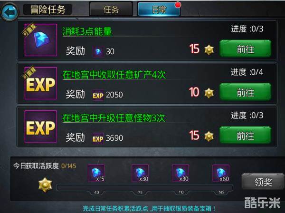Click the activity progress bar

pos(145,188)
